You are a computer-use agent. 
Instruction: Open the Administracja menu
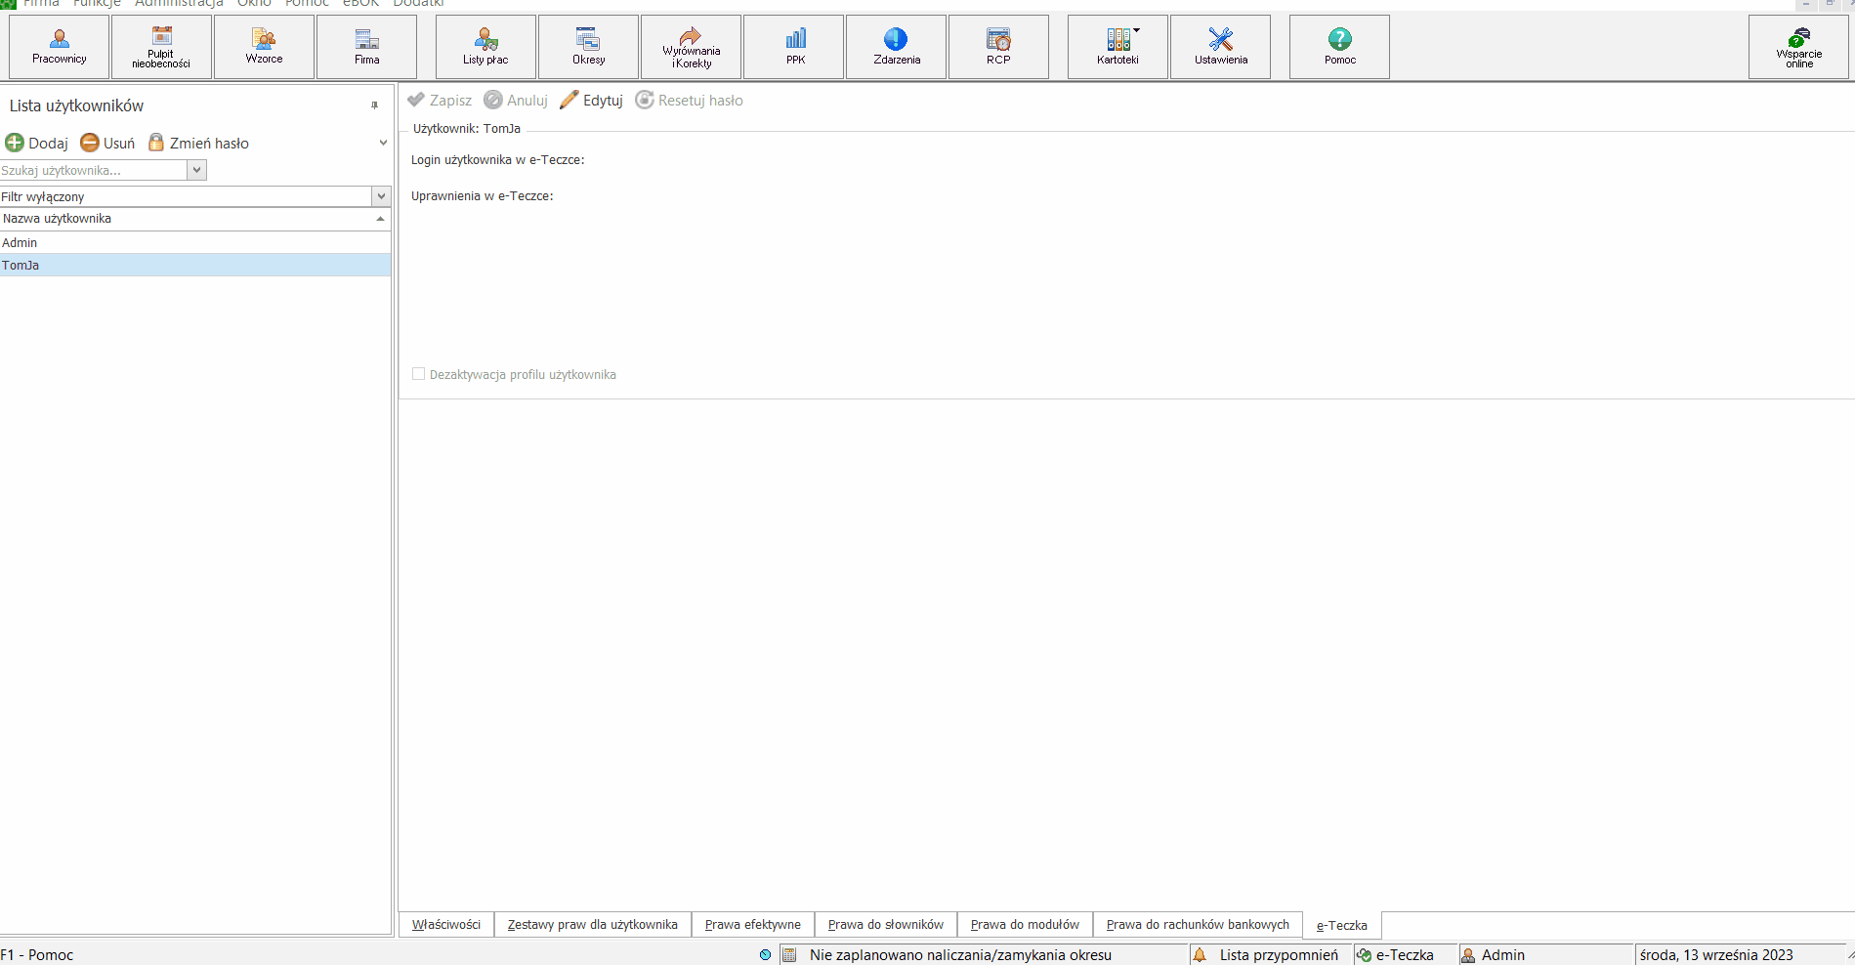click(179, 4)
